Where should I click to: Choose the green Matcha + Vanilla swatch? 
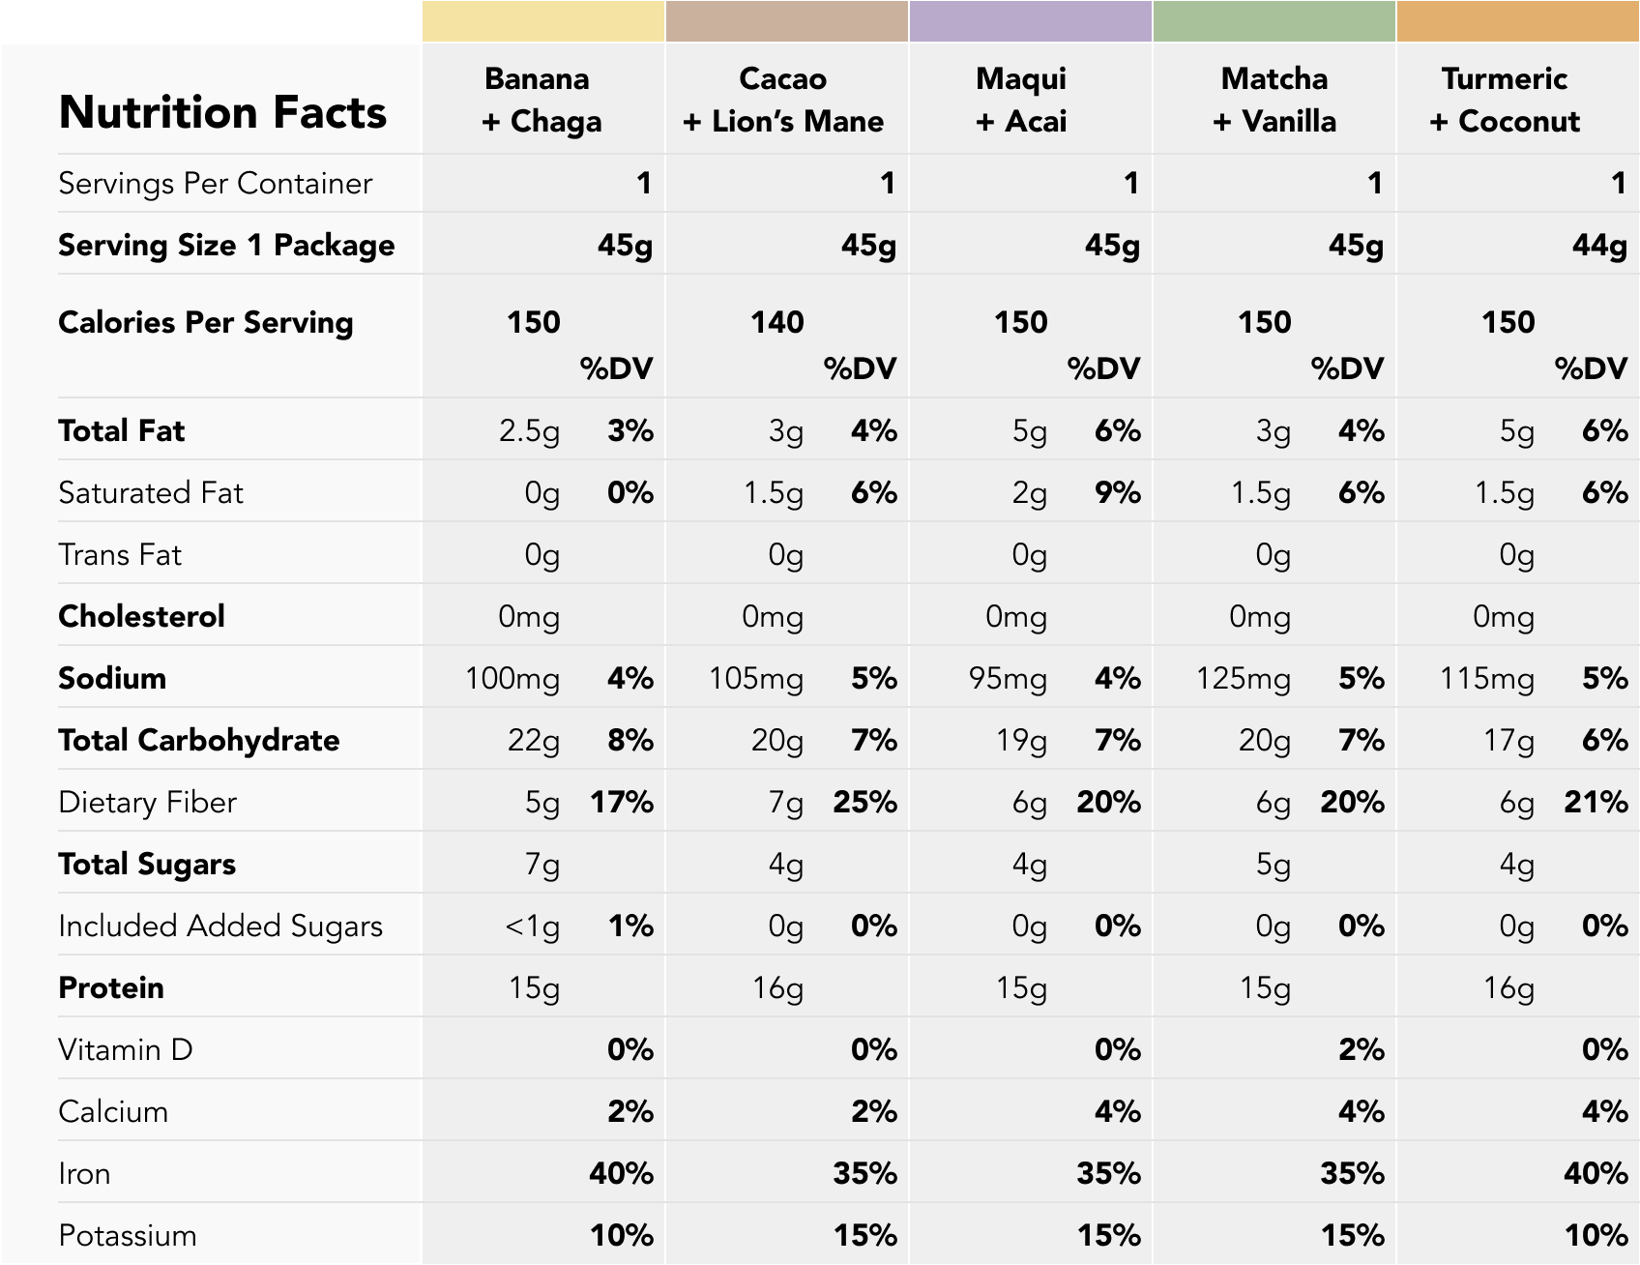(1274, 21)
